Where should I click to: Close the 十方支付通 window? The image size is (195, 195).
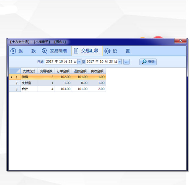180,41
